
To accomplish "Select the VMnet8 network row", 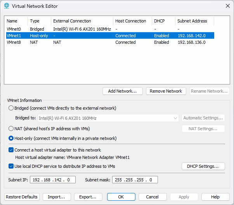I will tap(110, 42).
